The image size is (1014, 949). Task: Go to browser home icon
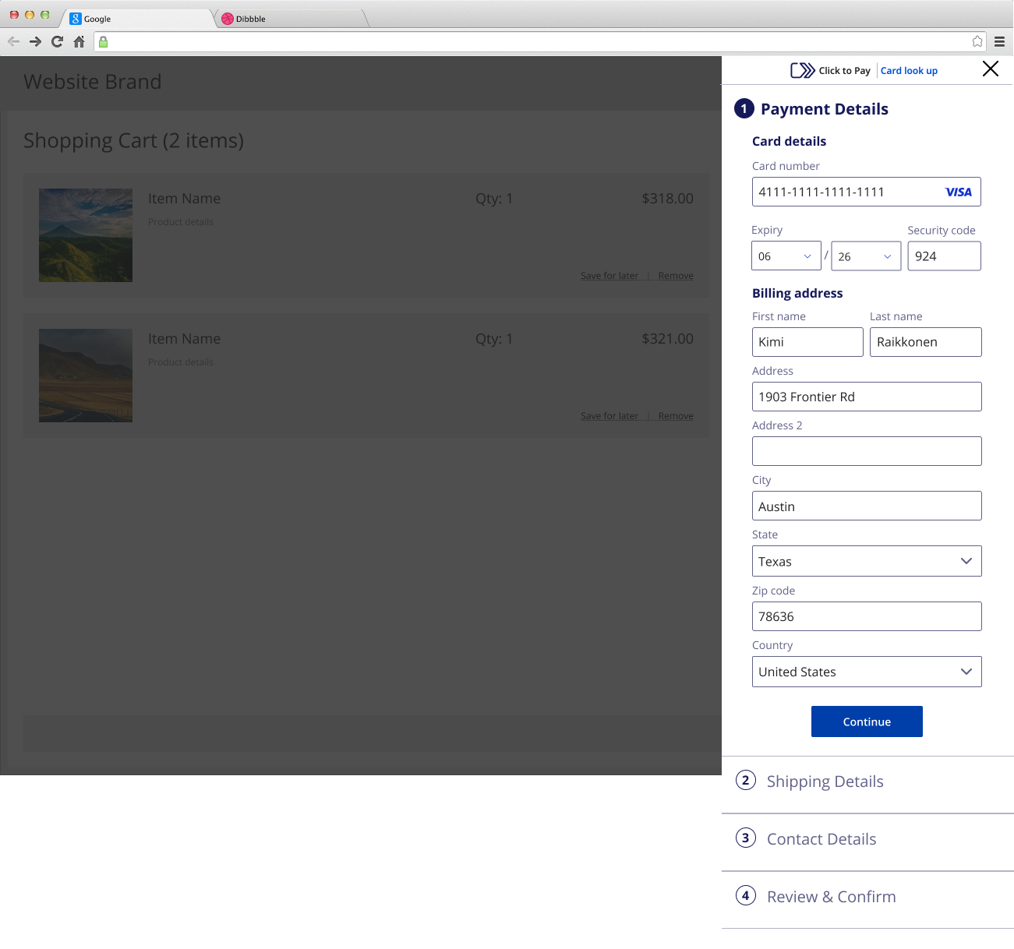[x=79, y=42]
